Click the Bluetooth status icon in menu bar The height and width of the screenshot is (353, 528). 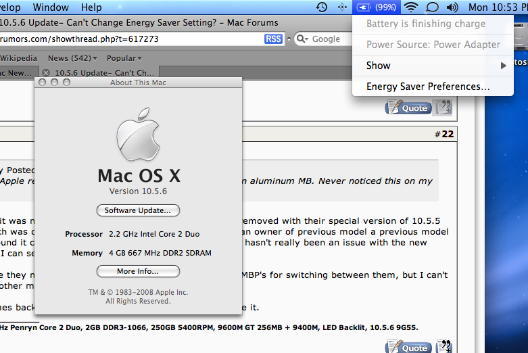pyautogui.click(x=342, y=7)
